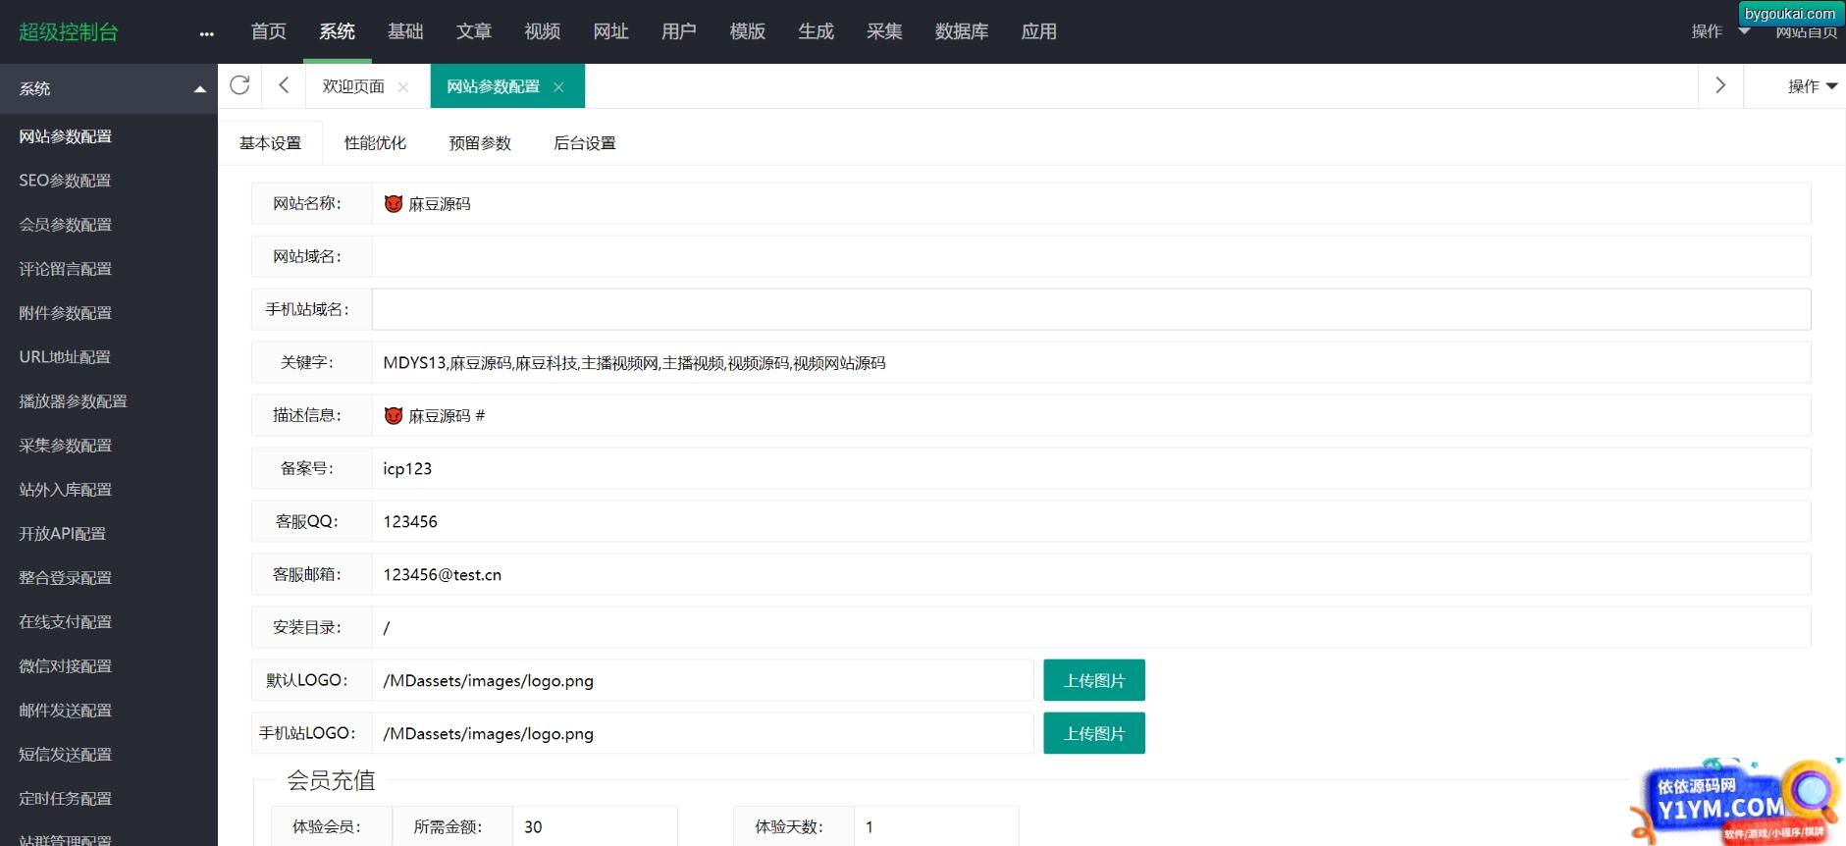The image size is (1846, 846).
Task: Click the 超级控制台 logo text
Action: [x=69, y=32]
